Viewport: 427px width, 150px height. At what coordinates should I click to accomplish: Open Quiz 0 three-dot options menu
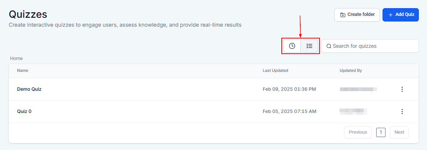tap(402, 111)
